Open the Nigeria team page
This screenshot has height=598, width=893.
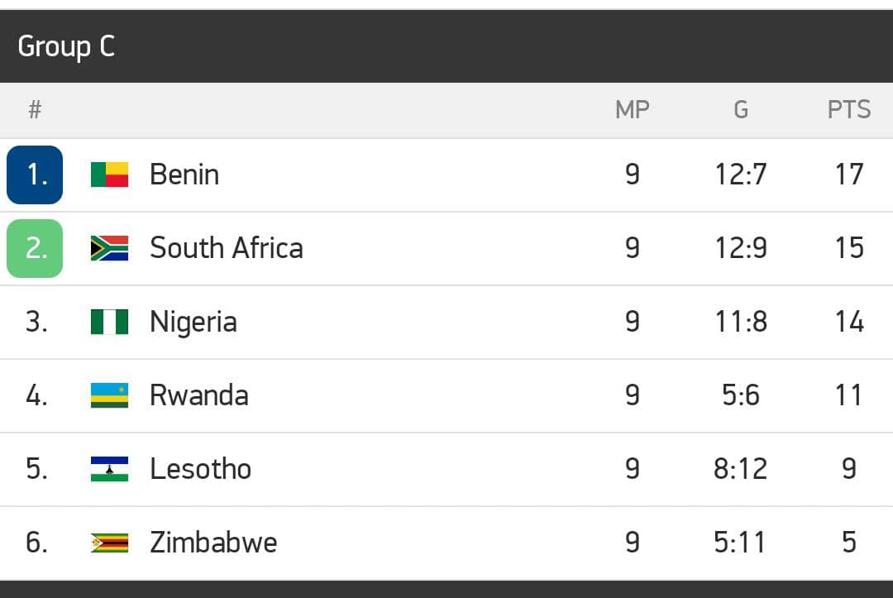pos(193,322)
